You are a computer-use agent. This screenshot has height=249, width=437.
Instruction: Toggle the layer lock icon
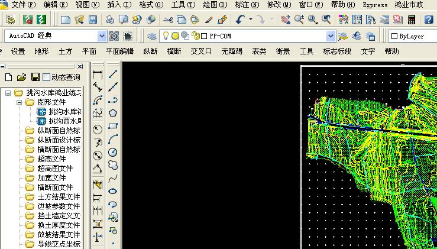pyautogui.click(x=195, y=36)
